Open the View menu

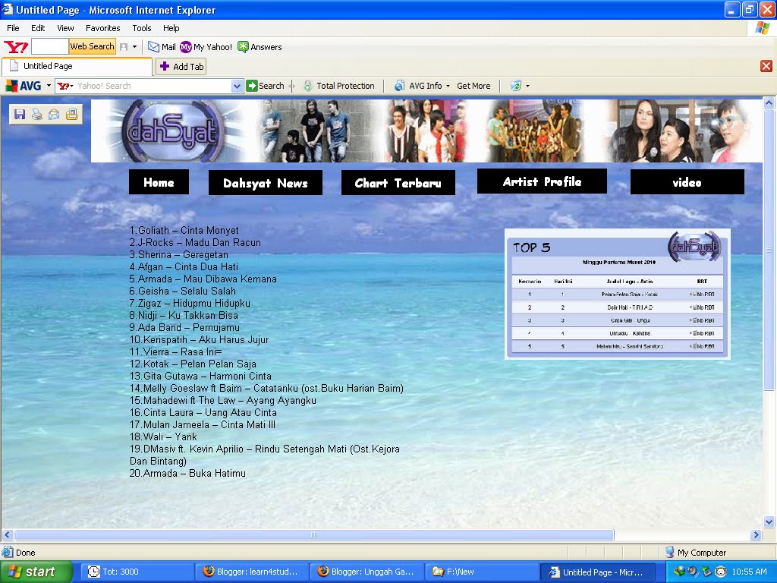point(65,28)
